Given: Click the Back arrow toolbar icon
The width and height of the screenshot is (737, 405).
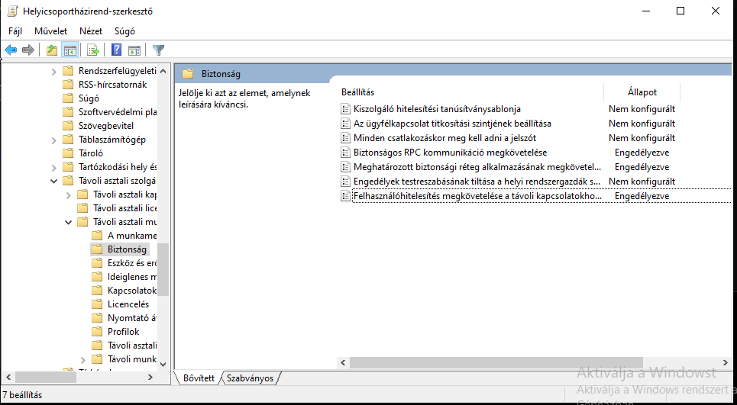Looking at the screenshot, I should point(11,50).
